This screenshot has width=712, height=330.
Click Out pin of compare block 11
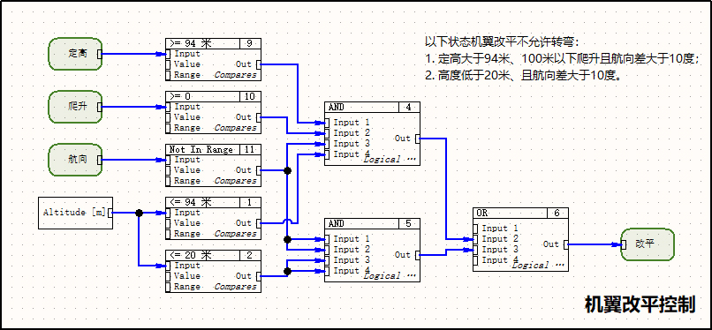point(259,170)
